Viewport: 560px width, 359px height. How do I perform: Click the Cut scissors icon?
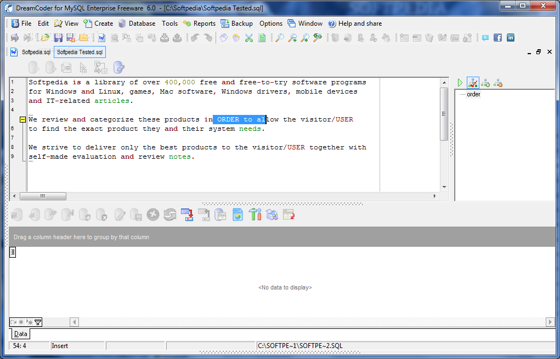[x=249, y=37]
